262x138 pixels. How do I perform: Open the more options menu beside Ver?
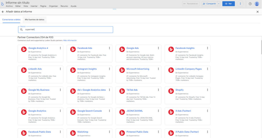tap(240, 4)
